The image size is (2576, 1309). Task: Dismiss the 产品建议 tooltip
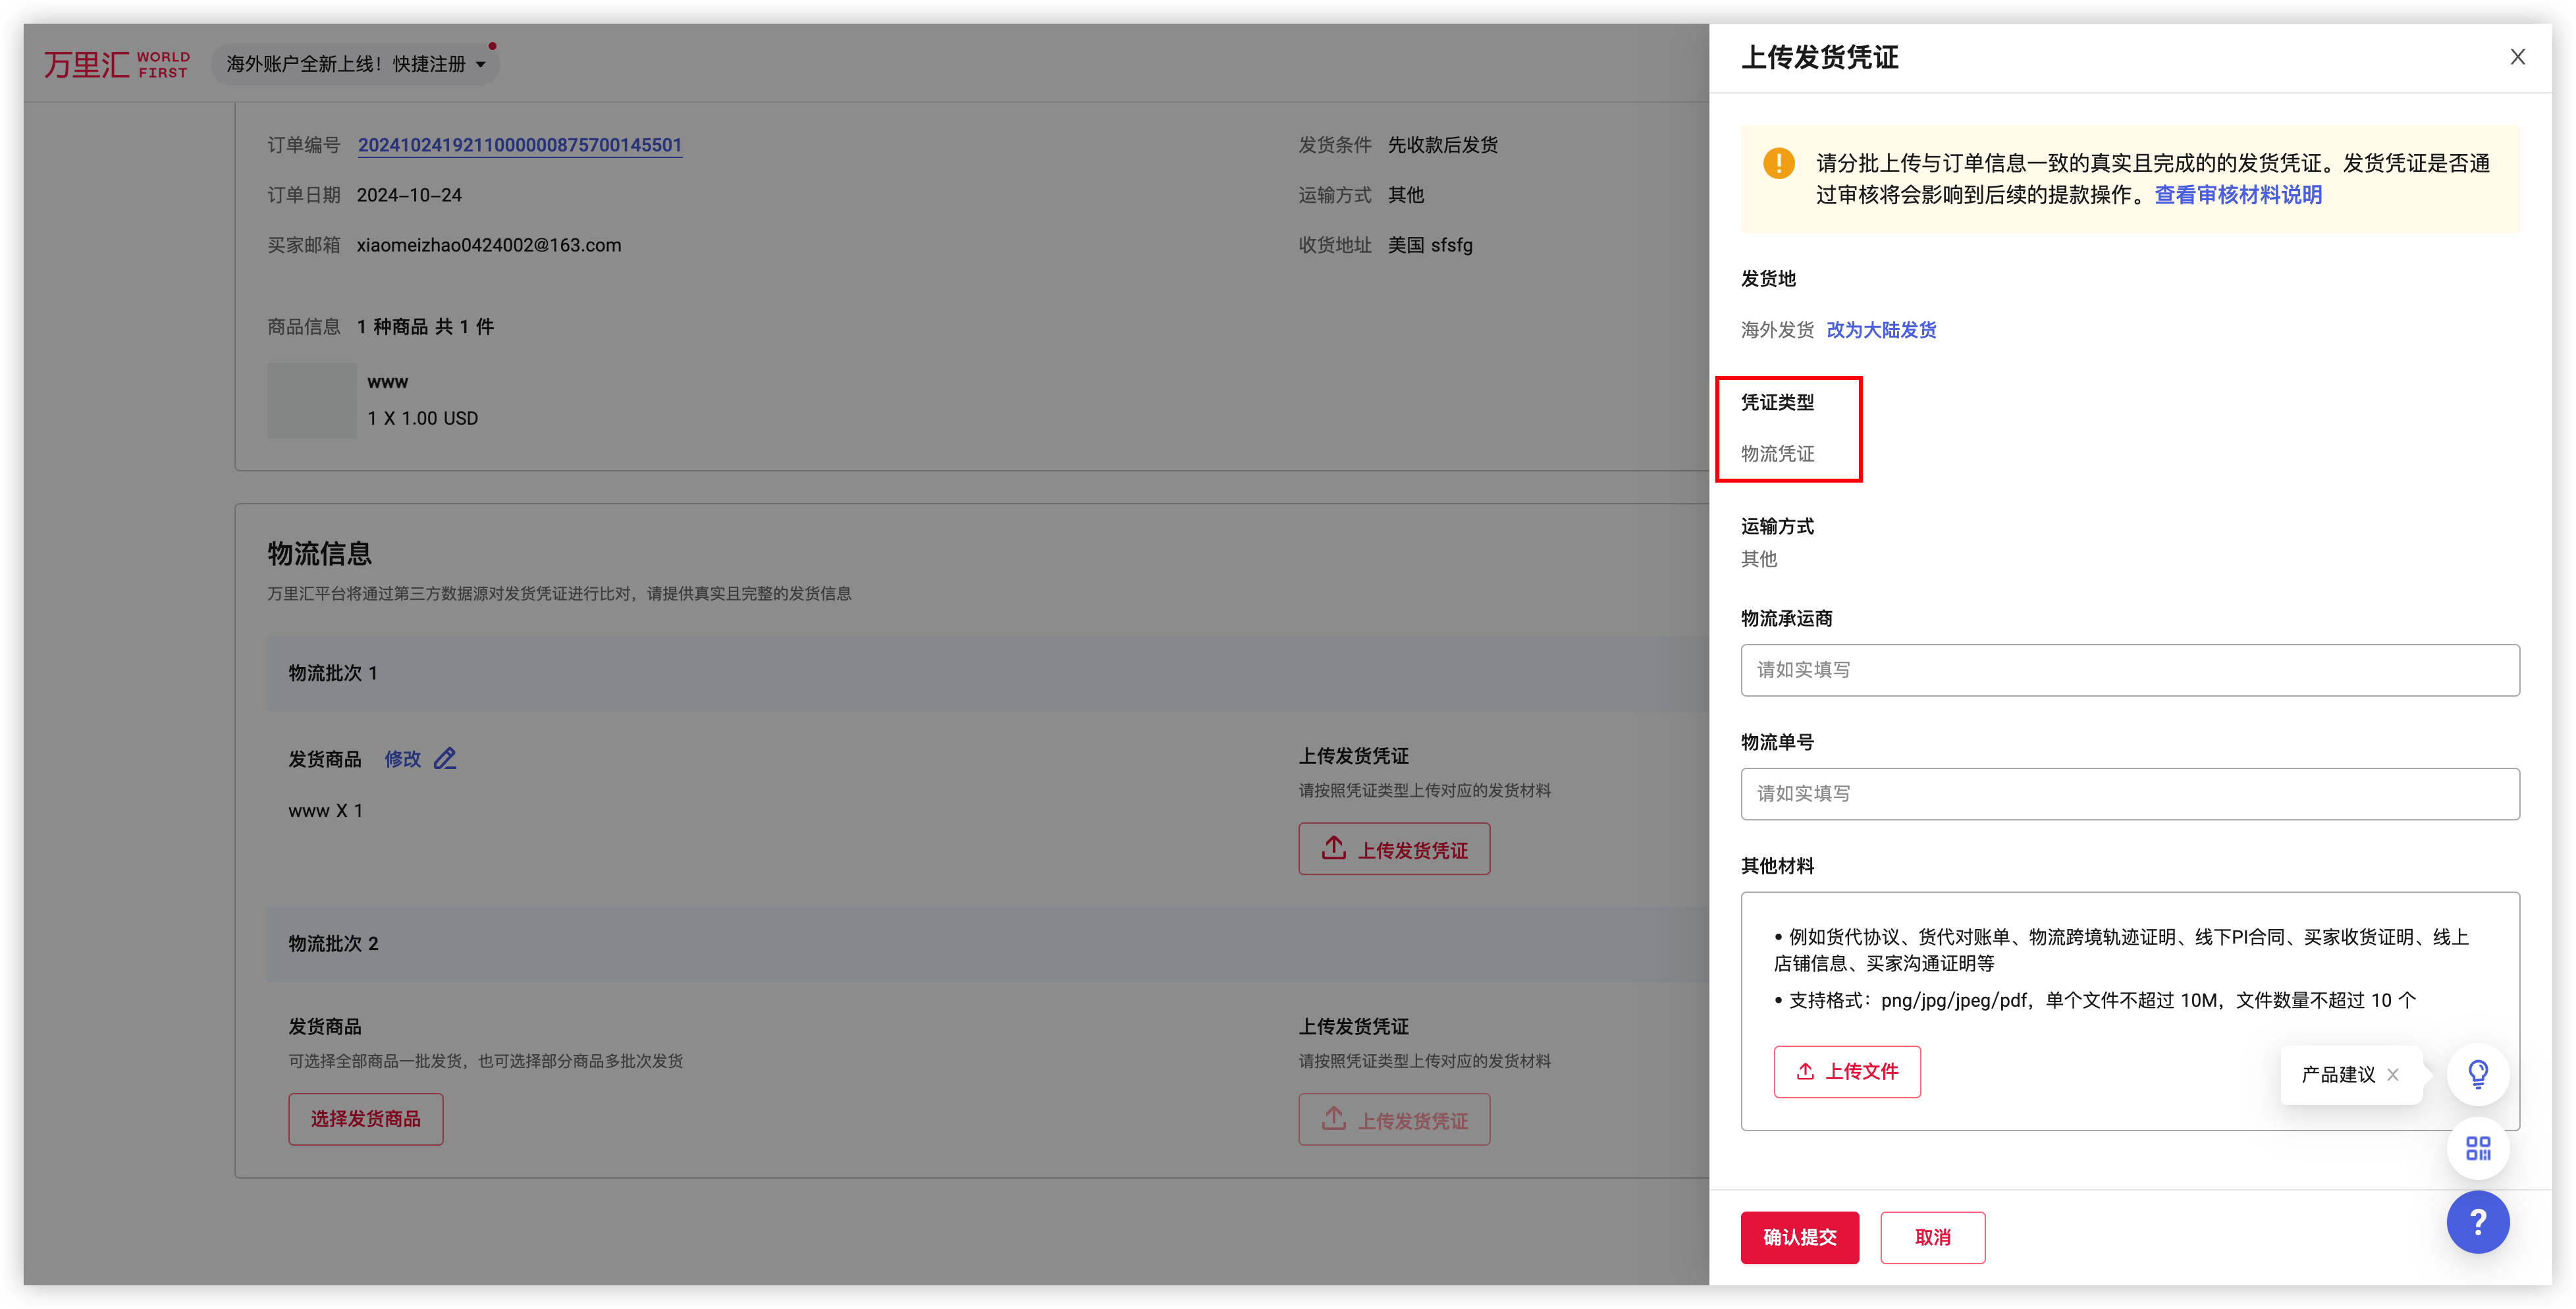coord(2393,1074)
